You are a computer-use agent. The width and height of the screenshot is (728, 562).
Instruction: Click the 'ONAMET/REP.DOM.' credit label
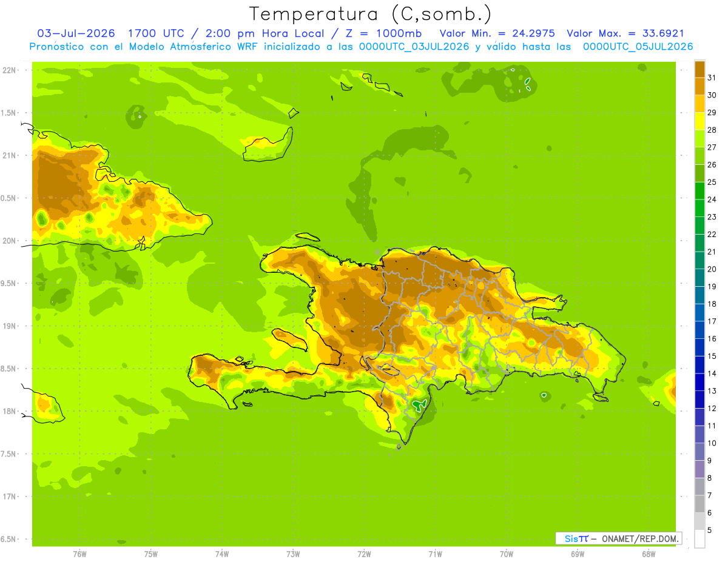pyautogui.click(x=639, y=538)
